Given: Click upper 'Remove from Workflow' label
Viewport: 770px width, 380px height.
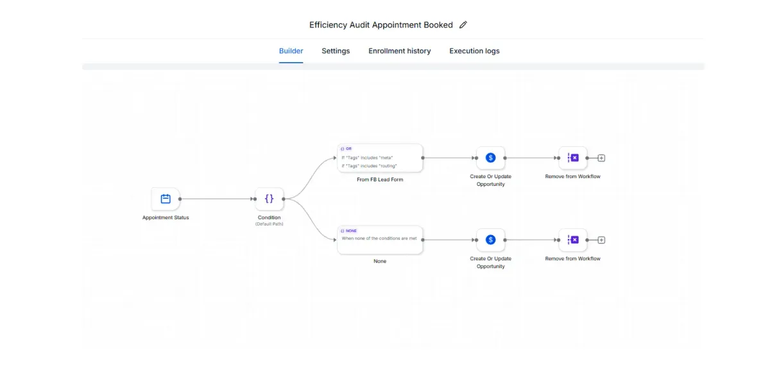Looking at the screenshot, I should (573, 177).
